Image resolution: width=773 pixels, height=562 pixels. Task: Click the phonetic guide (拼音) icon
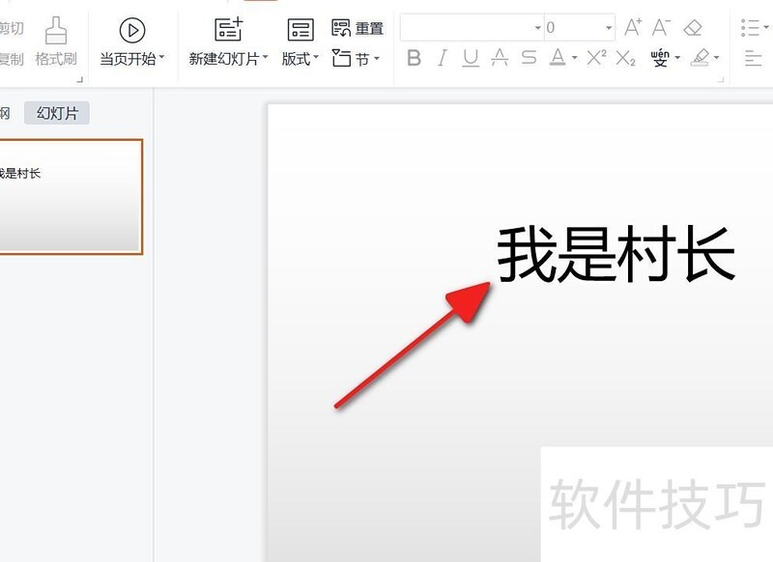(x=662, y=58)
